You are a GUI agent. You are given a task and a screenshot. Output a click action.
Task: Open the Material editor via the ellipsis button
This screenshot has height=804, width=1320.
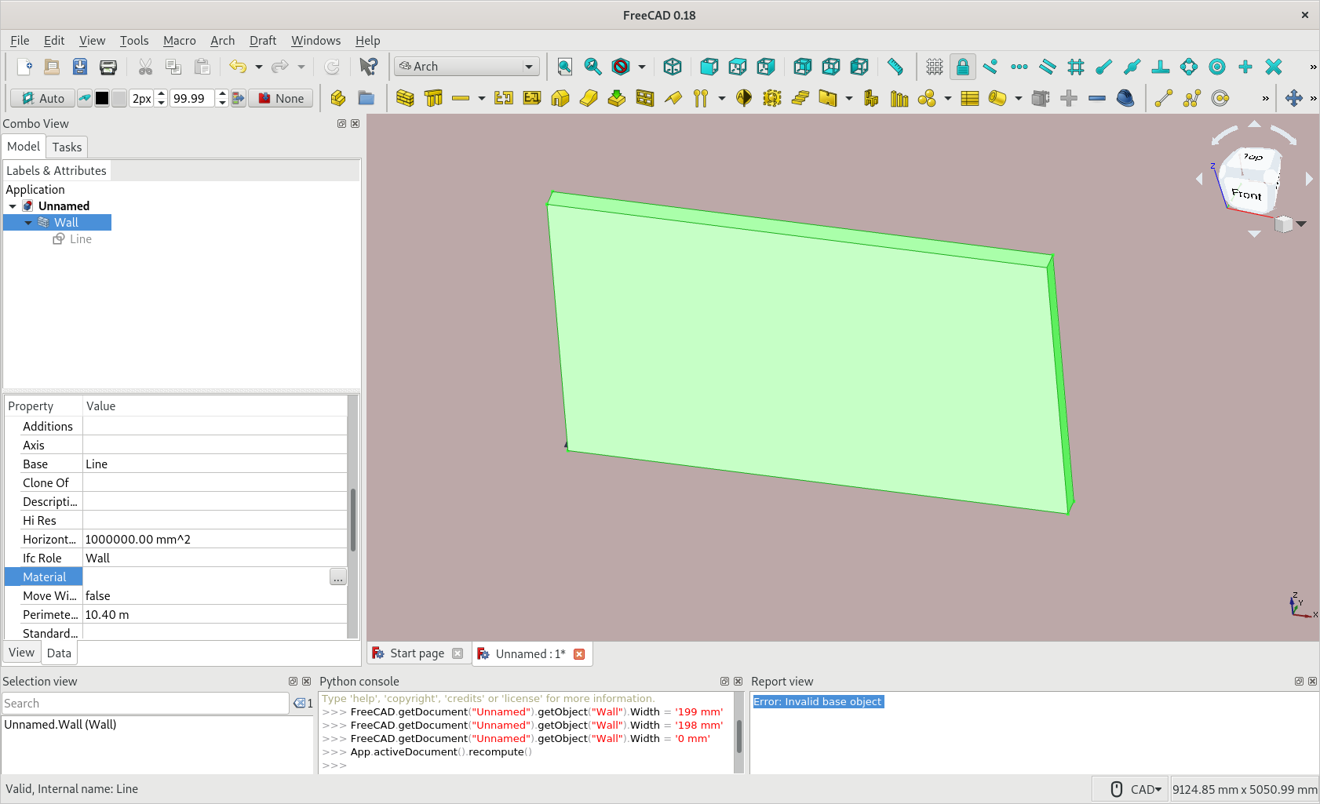[x=337, y=577]
